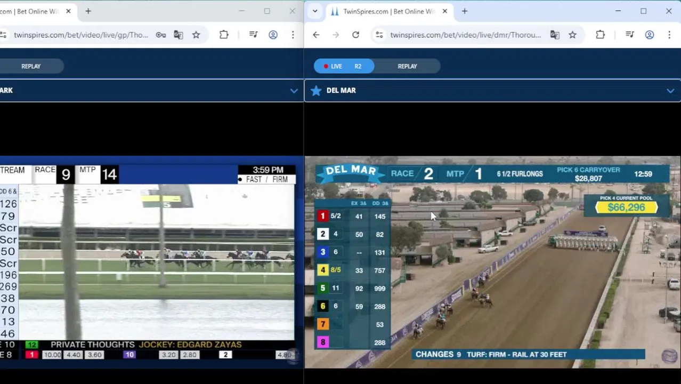
Task: Open extensions puzzle icon in left window
Action: click(224, 35)
